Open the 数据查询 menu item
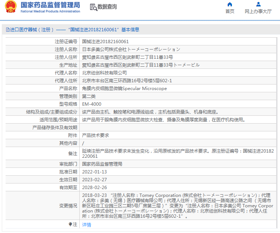This screenshot has height=233, width=280. pyautogui.click(x=107, y=7)
